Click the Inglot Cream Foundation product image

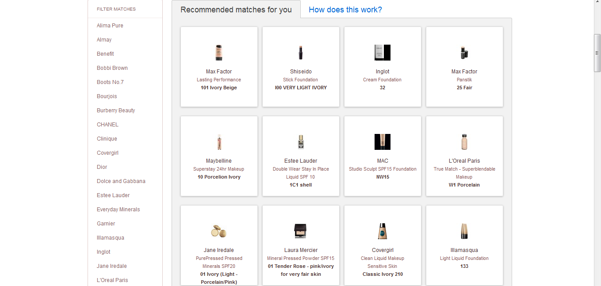click(x=382, y=53)
